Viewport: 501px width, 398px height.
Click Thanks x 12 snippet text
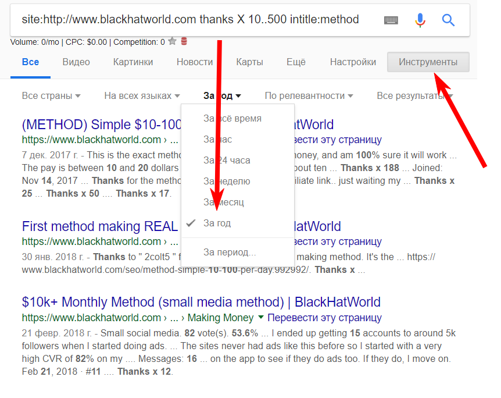click(x=144, y=371)
